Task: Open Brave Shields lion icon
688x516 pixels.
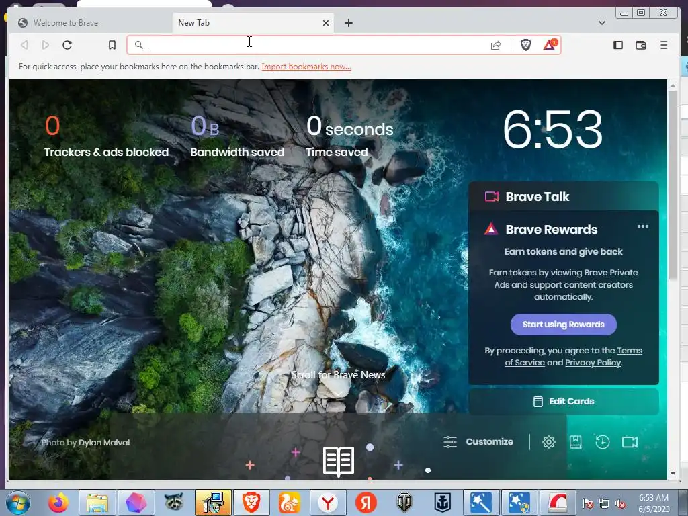Action: click(x=525, y=45)
